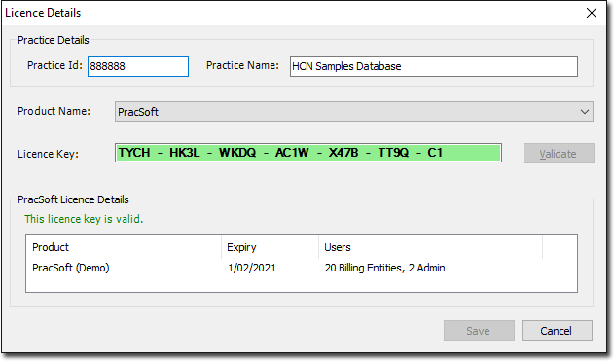Click the Validate button
Image resolution: width=614 pixels, height=361 pixels.
click(x=559, y=154)
